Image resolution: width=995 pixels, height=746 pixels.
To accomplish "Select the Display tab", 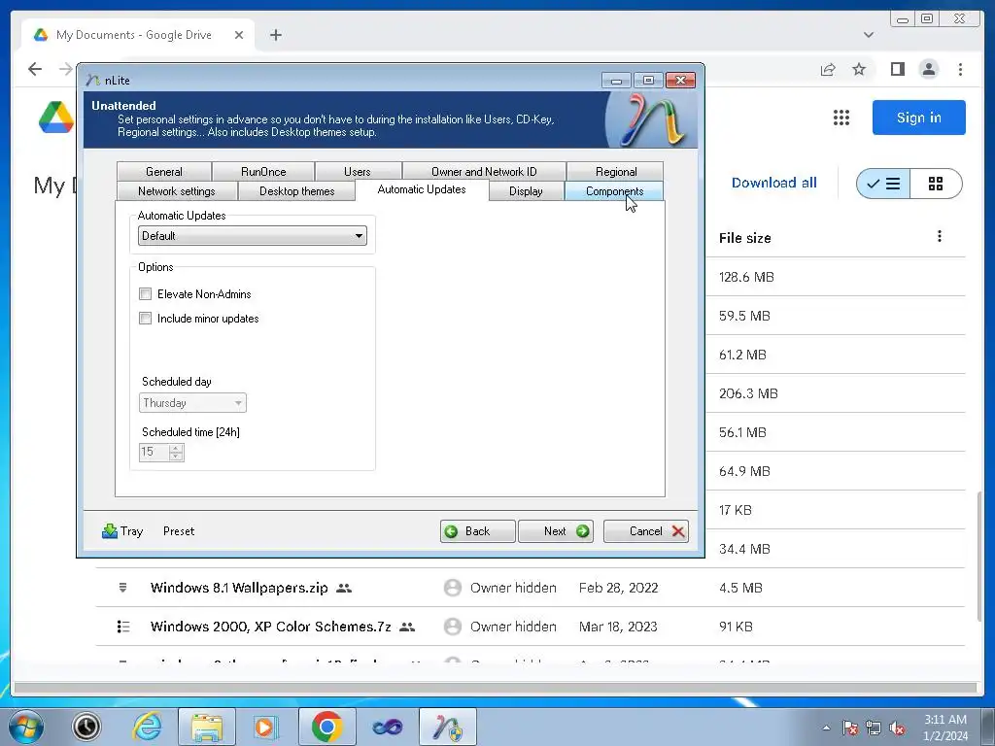I will click(x=526, y=191).
